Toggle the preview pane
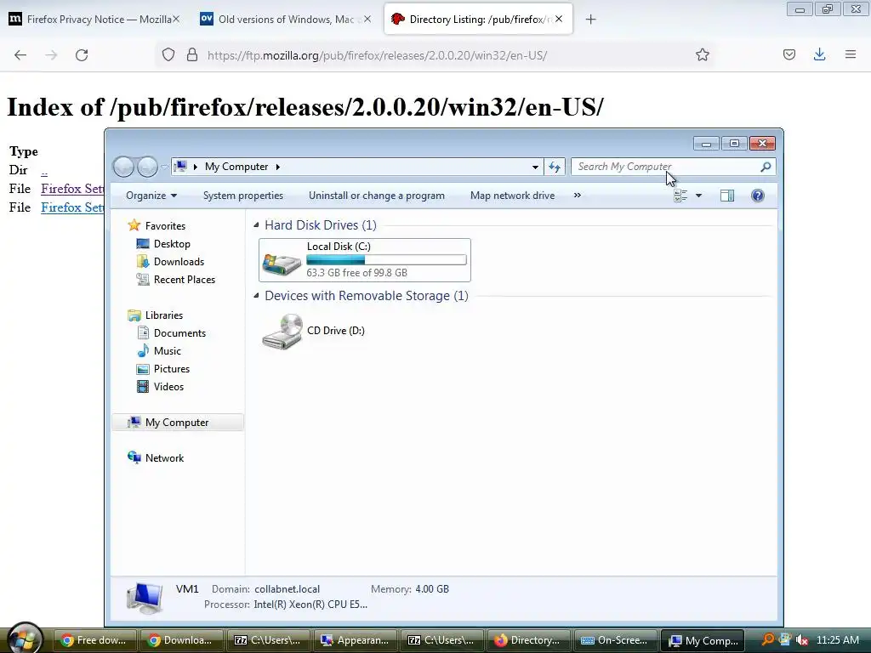 click(x=727, y=196)
